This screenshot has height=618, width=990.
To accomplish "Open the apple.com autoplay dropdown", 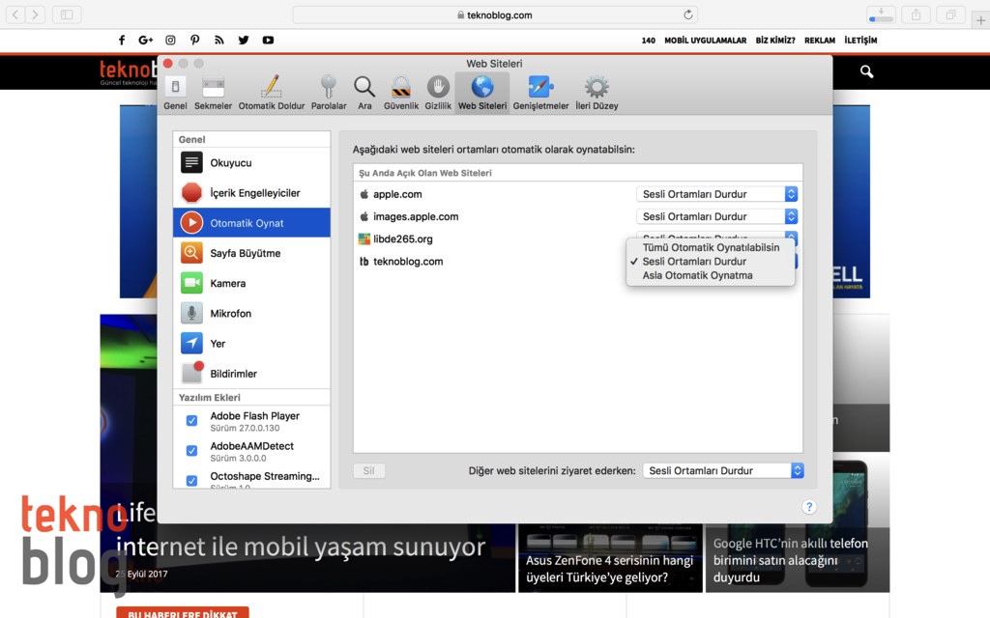I will [x=717, y=194].
